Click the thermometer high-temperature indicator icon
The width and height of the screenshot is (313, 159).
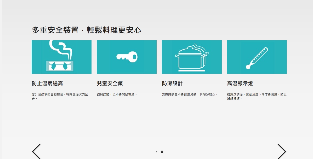coord(257,57)
